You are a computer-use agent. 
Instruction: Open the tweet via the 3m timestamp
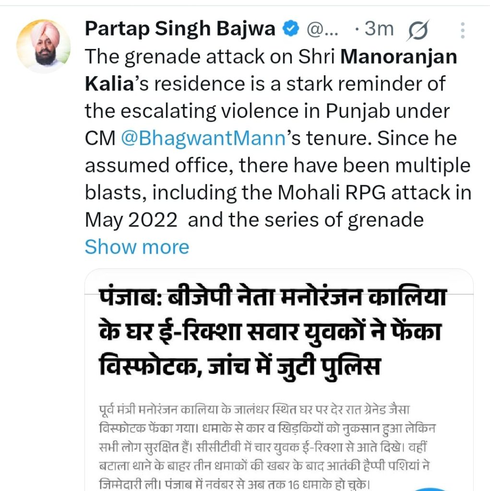point(378,29)
